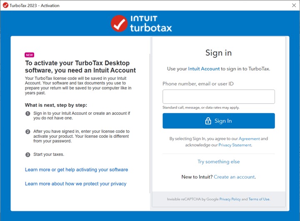Follow the Intuit Account link
Viewport: 300px width, 221px height.
[x=204, y=69]
